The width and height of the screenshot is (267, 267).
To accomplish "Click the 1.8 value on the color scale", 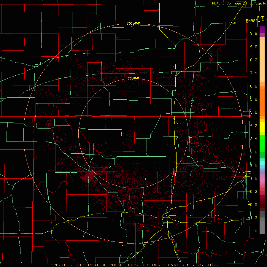I will click(x=254, y=165).
